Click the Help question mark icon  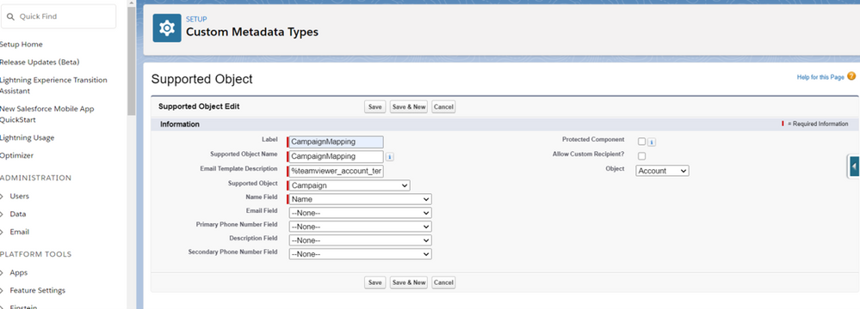click(x=851, y=76)
